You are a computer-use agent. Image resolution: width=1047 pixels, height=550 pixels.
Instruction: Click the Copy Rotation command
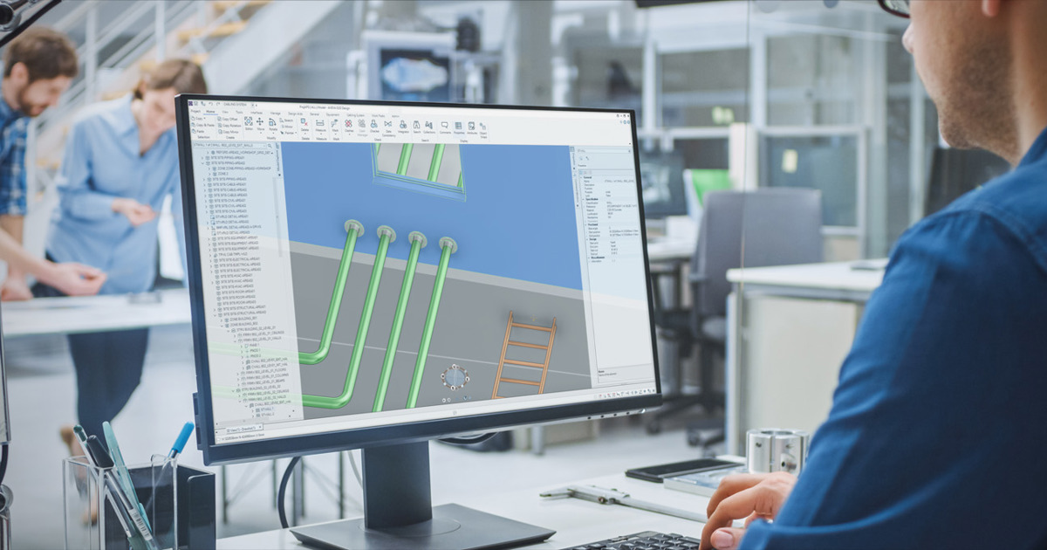(x=229, y=126)
